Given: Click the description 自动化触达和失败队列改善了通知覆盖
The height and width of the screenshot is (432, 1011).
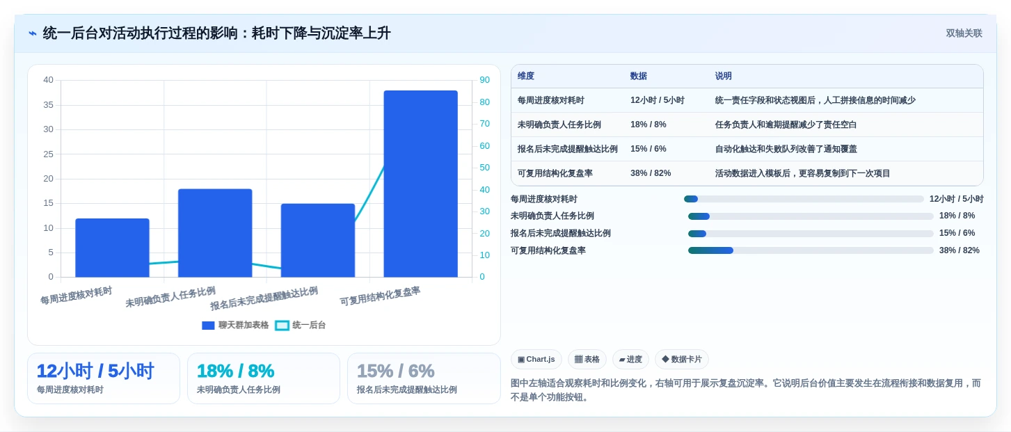Looking at the screenshot, I should (x=786, y=149).
